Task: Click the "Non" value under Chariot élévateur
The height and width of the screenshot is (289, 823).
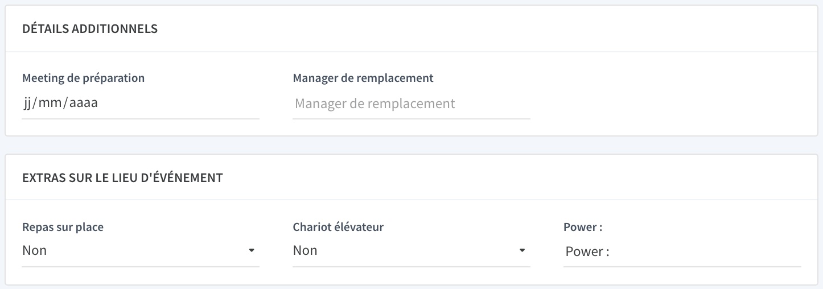Action: pos(305,250)
